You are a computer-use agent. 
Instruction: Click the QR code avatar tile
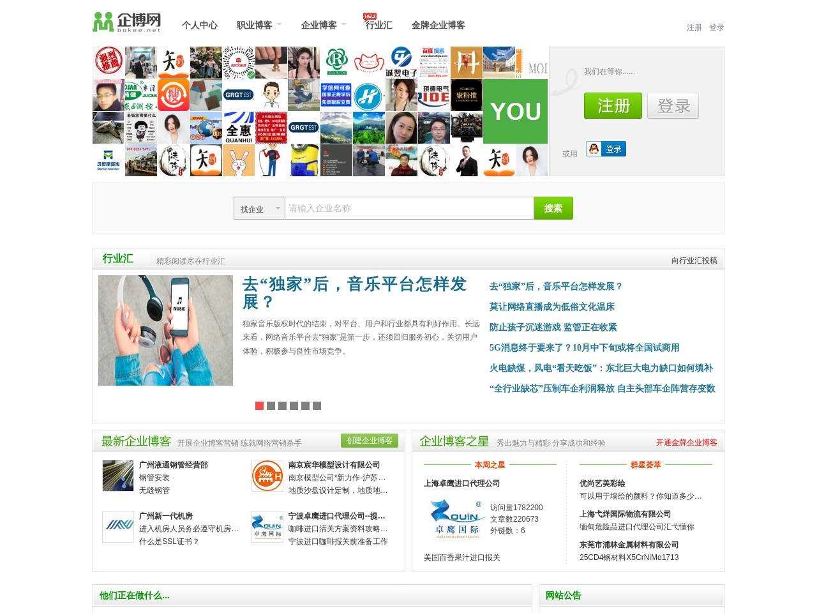tap(239, 63)
